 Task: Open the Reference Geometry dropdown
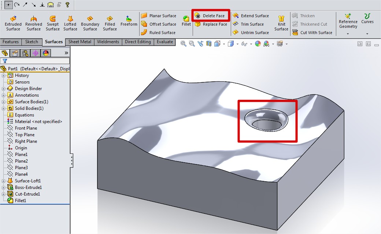(348, 34)
